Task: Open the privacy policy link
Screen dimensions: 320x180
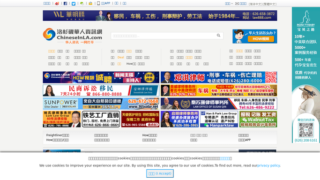Action: tap(268, 165)
